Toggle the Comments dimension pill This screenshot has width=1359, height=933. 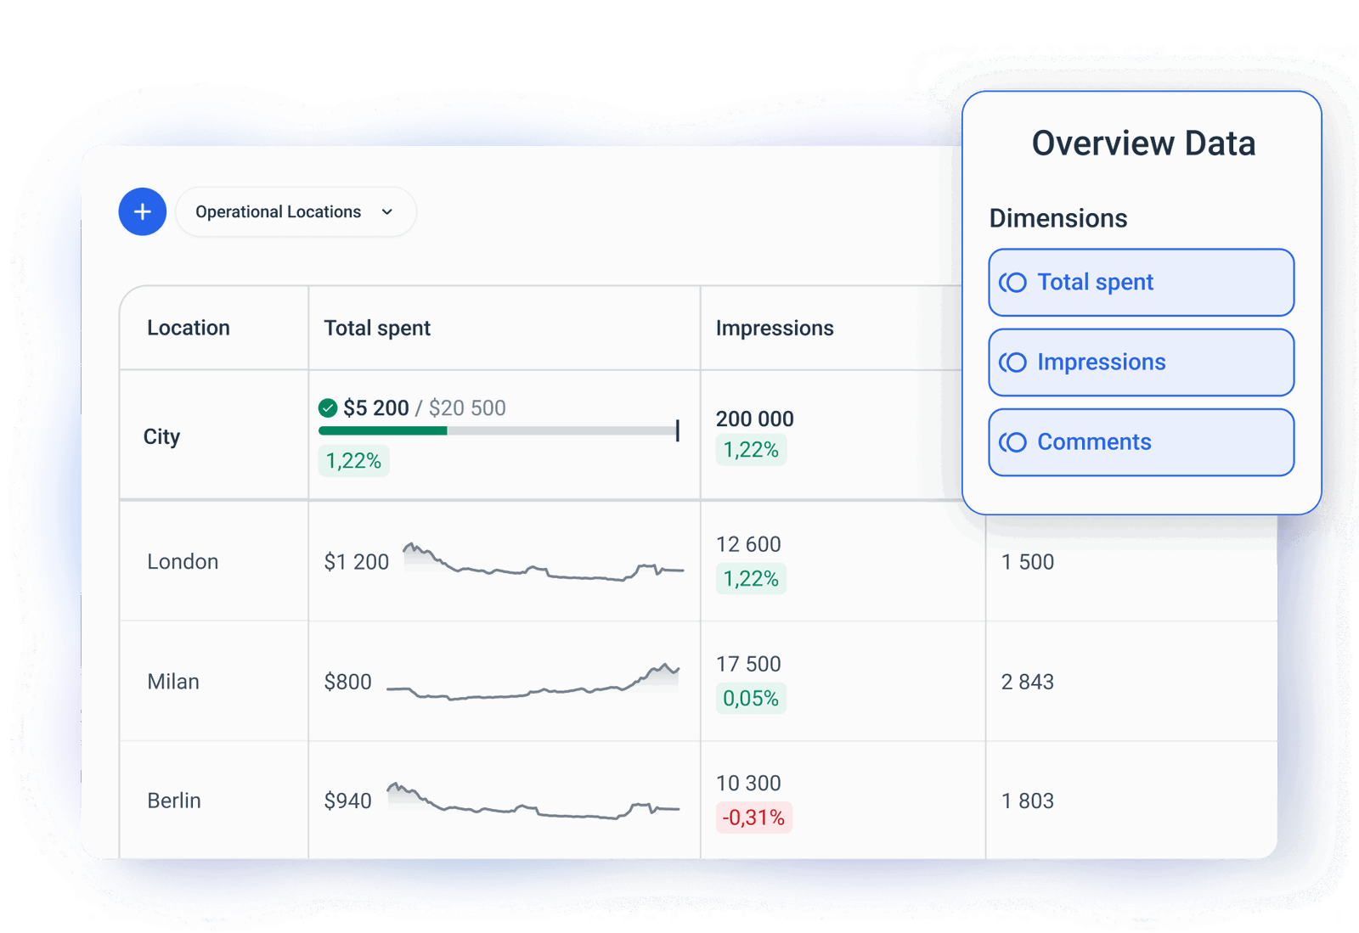(x=1141, y=441)
